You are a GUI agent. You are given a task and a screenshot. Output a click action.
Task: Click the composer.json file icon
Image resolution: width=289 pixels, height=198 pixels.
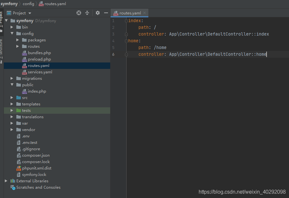point(18,155)
